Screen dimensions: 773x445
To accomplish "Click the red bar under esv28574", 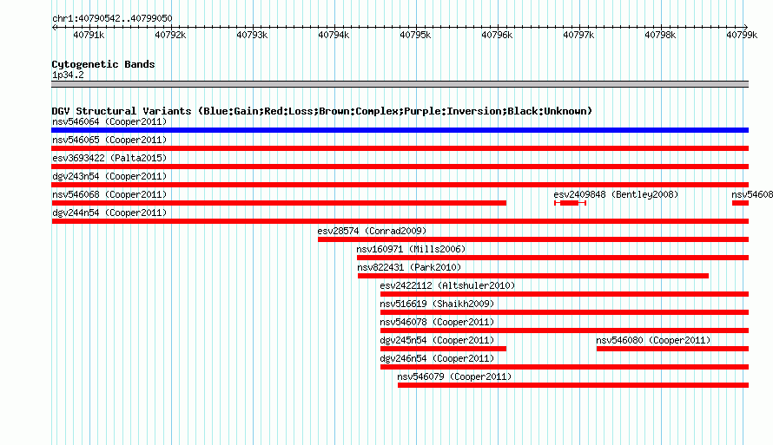I will click(x=533, y=239).
